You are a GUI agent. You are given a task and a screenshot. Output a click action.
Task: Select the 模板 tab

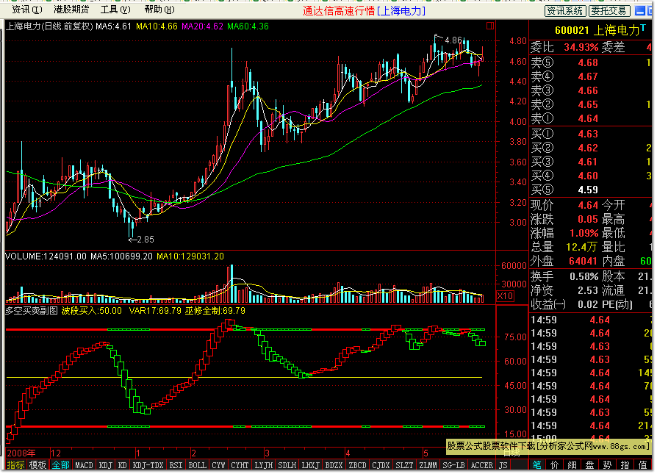(37, 465)
